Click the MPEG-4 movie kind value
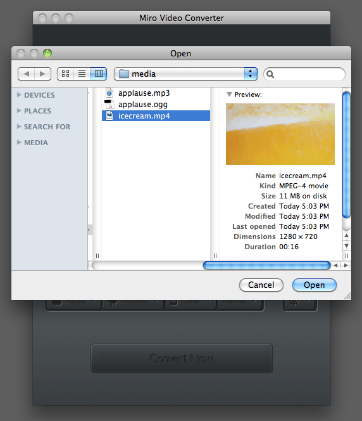The image size is (362, 421). (x=304, y=186)
